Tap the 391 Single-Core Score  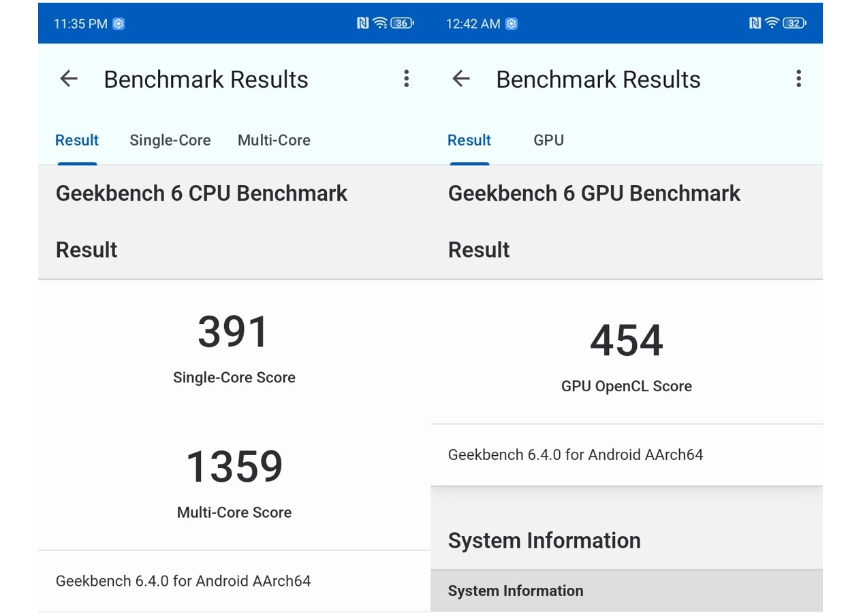[x=234, y=332]
